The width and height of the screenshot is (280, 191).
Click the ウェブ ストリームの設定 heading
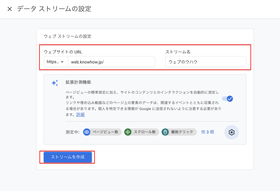pos(68,36)
